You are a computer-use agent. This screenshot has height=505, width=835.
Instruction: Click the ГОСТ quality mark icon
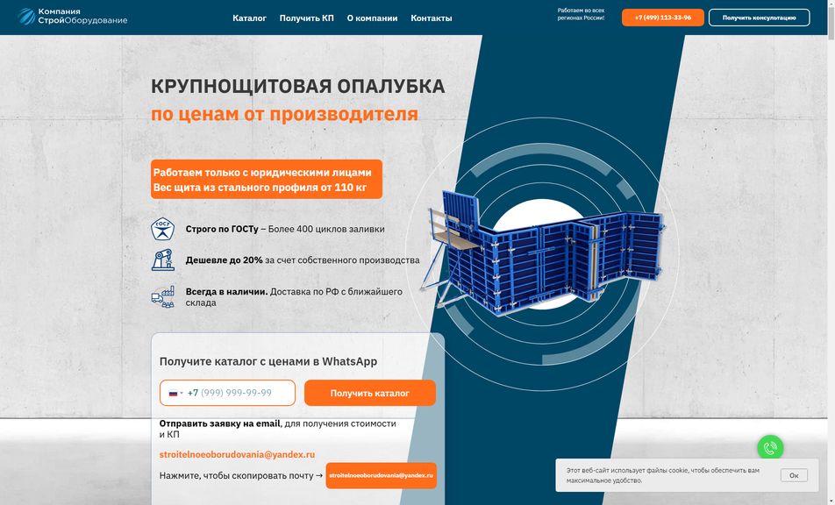click(x=162, y=229)
